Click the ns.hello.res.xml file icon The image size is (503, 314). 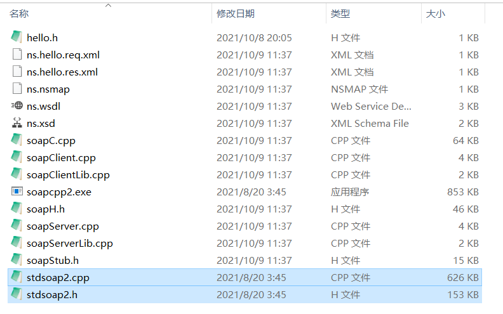click(x=17, y=71)
